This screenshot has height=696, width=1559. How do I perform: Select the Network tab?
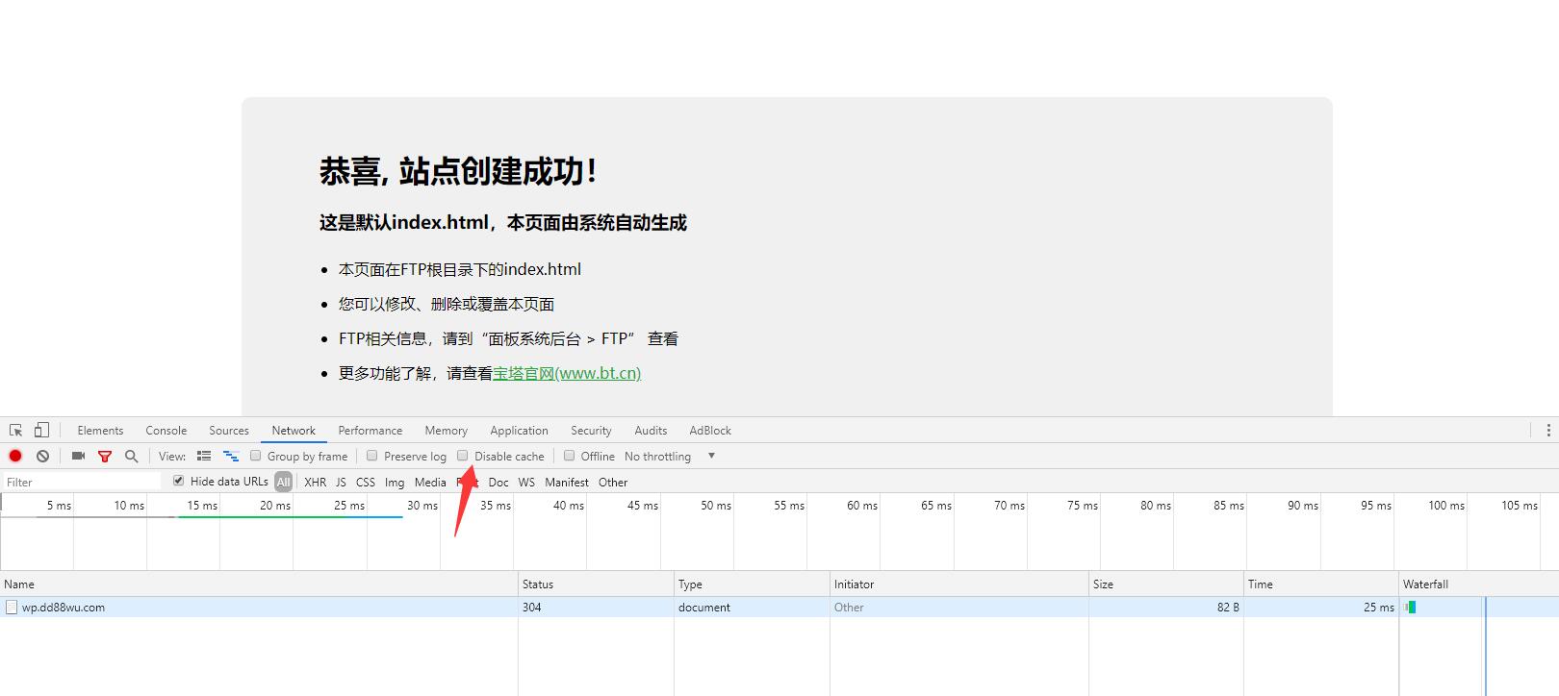294,431
